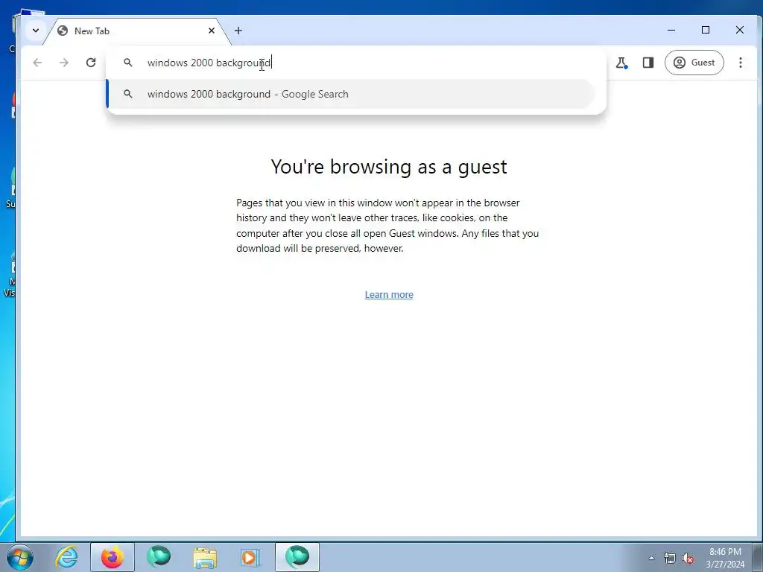Launch Internet Explorer from the taskbar

click(66, 557)
